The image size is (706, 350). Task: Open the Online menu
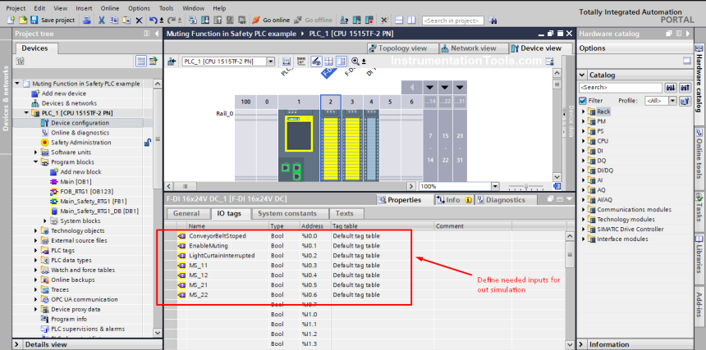pos(110,8)
